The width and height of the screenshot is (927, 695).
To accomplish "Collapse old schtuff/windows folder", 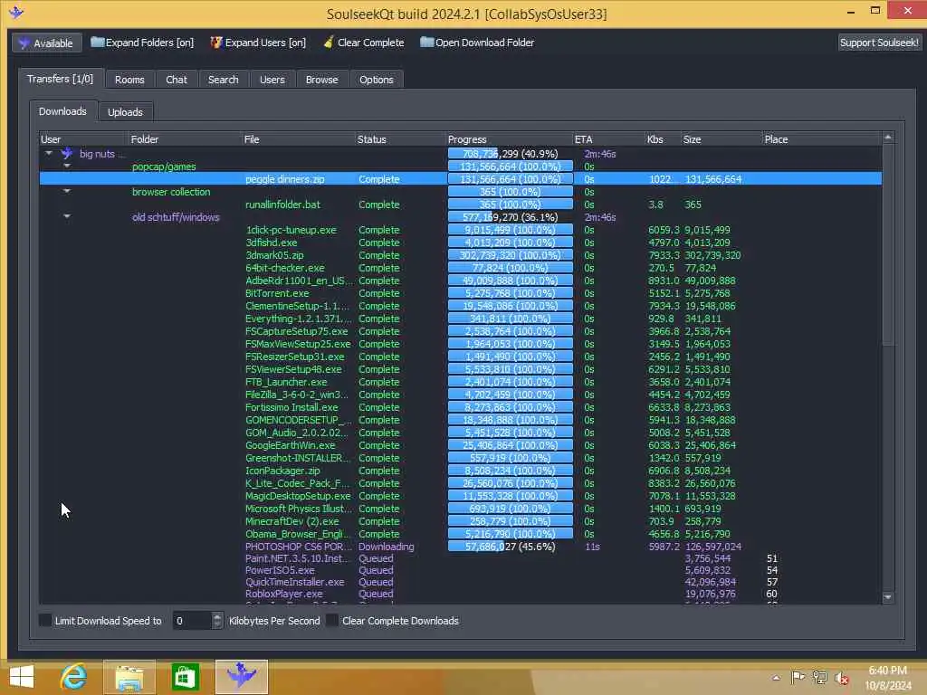I will [67, 216].
